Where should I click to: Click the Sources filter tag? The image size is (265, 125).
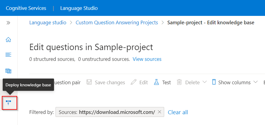tap(107, 112)
